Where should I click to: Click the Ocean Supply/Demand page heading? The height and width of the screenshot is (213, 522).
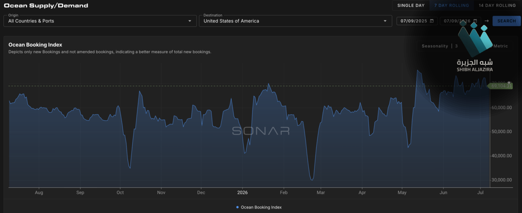(46, 6)
